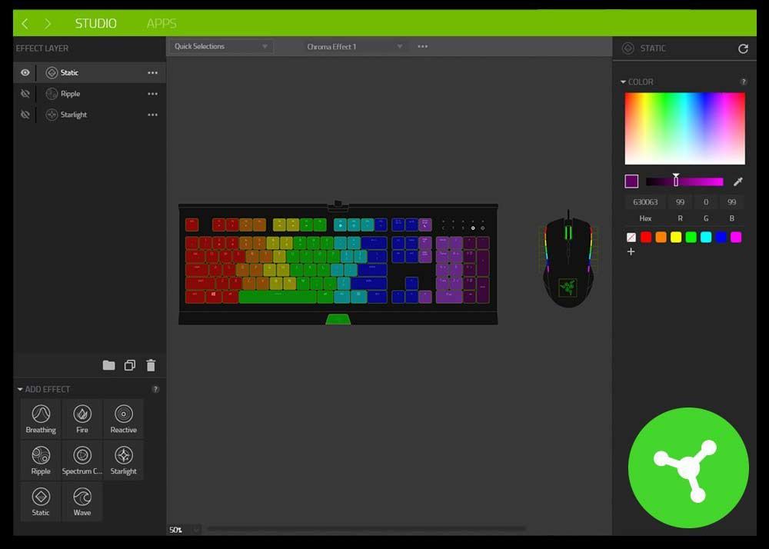Add a new color swatch with the plus button
This screenshot has width=769, height=549.
pos(631,251)
